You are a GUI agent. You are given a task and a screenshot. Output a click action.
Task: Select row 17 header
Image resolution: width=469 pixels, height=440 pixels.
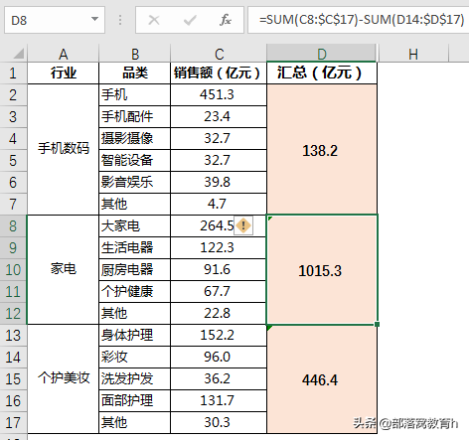tap(13, 423)
